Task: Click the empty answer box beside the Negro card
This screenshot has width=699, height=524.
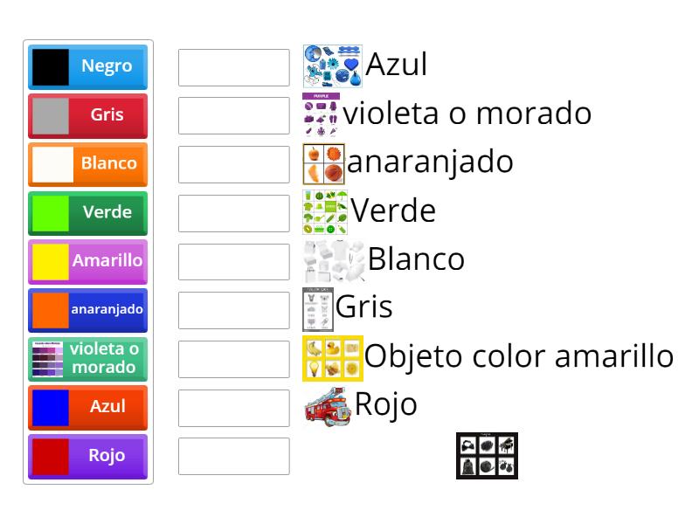Action: click(x=232, y=66)
